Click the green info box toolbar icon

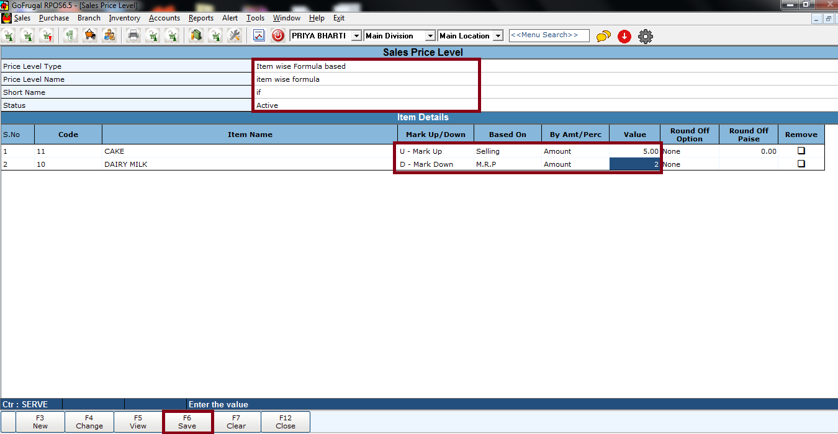pyautogui.click(x=196, y=35)
